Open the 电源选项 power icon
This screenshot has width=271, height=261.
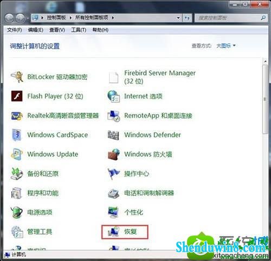tap(17, 212)
